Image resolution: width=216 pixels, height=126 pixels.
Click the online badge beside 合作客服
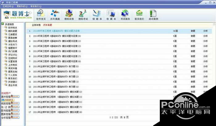pyautogui.click(x=15, y=117)
